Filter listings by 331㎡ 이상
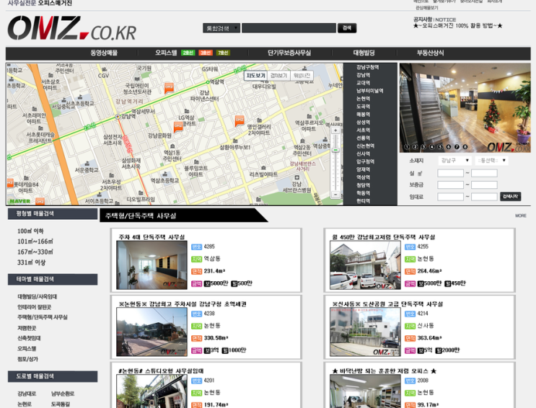The image size is (536, 408). coord(32,262)
